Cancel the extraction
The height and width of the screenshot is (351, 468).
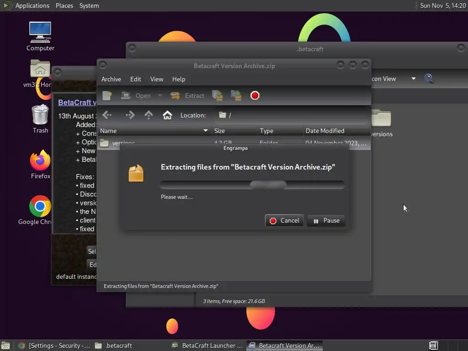pyautogui.click(x=284, y=221)
